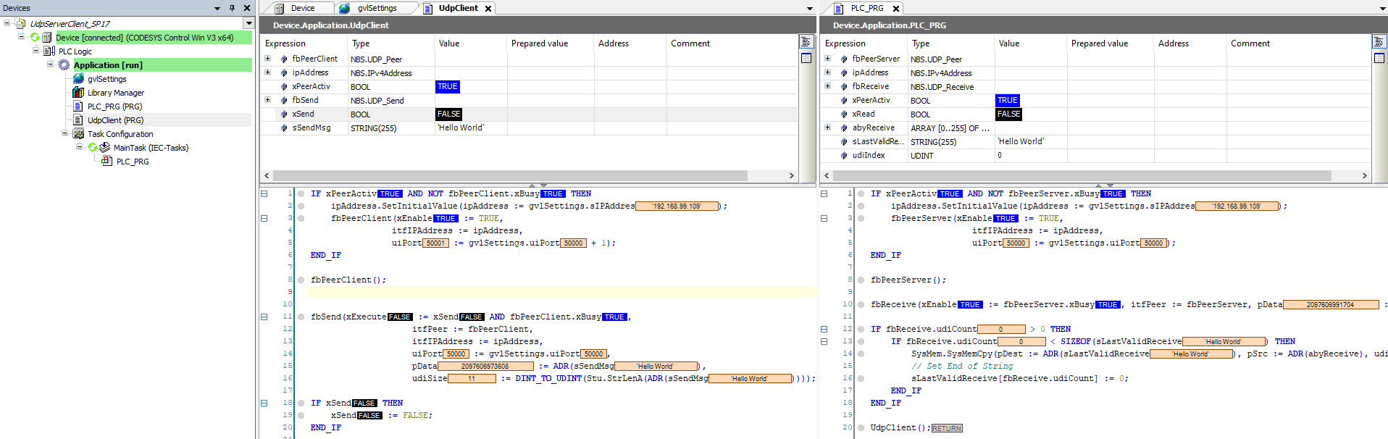Switch PLC_PRG declaration to textual view icon
Viewport: 1388px width, 439px height.
pyautogui.click(x=1378, y=42)
